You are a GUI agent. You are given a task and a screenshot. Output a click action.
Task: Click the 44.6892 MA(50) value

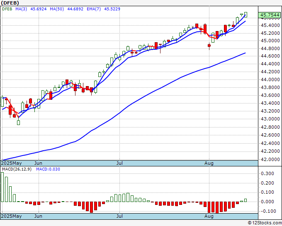[75, 9]
